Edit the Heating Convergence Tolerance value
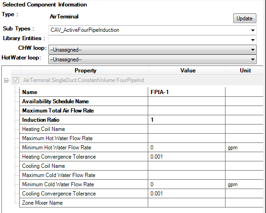This screenshot has height=213, width=266. 186,157
